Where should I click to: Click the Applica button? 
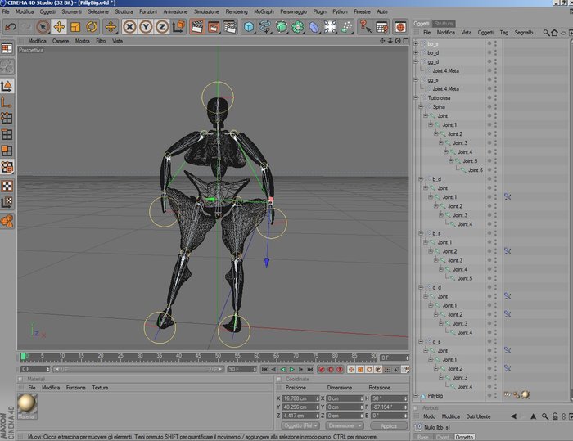point(389,425)
